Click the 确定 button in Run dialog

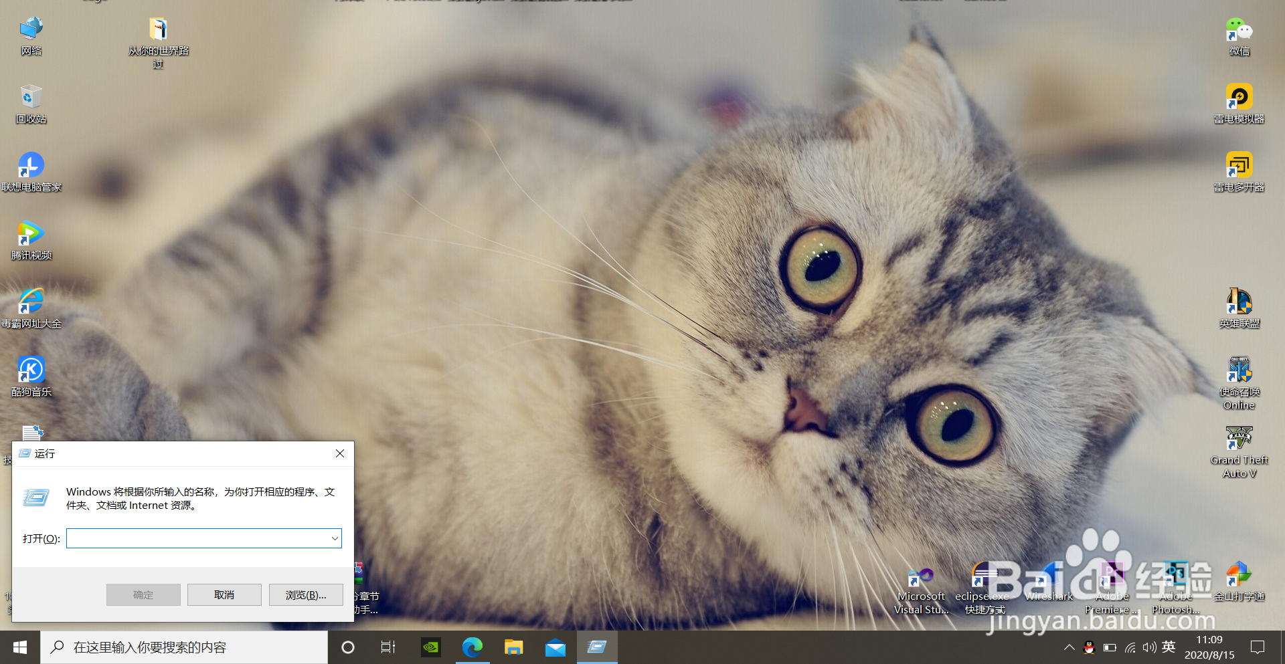click(143, 594)
